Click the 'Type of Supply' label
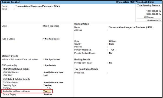163x98 pixels. [9, 95]
